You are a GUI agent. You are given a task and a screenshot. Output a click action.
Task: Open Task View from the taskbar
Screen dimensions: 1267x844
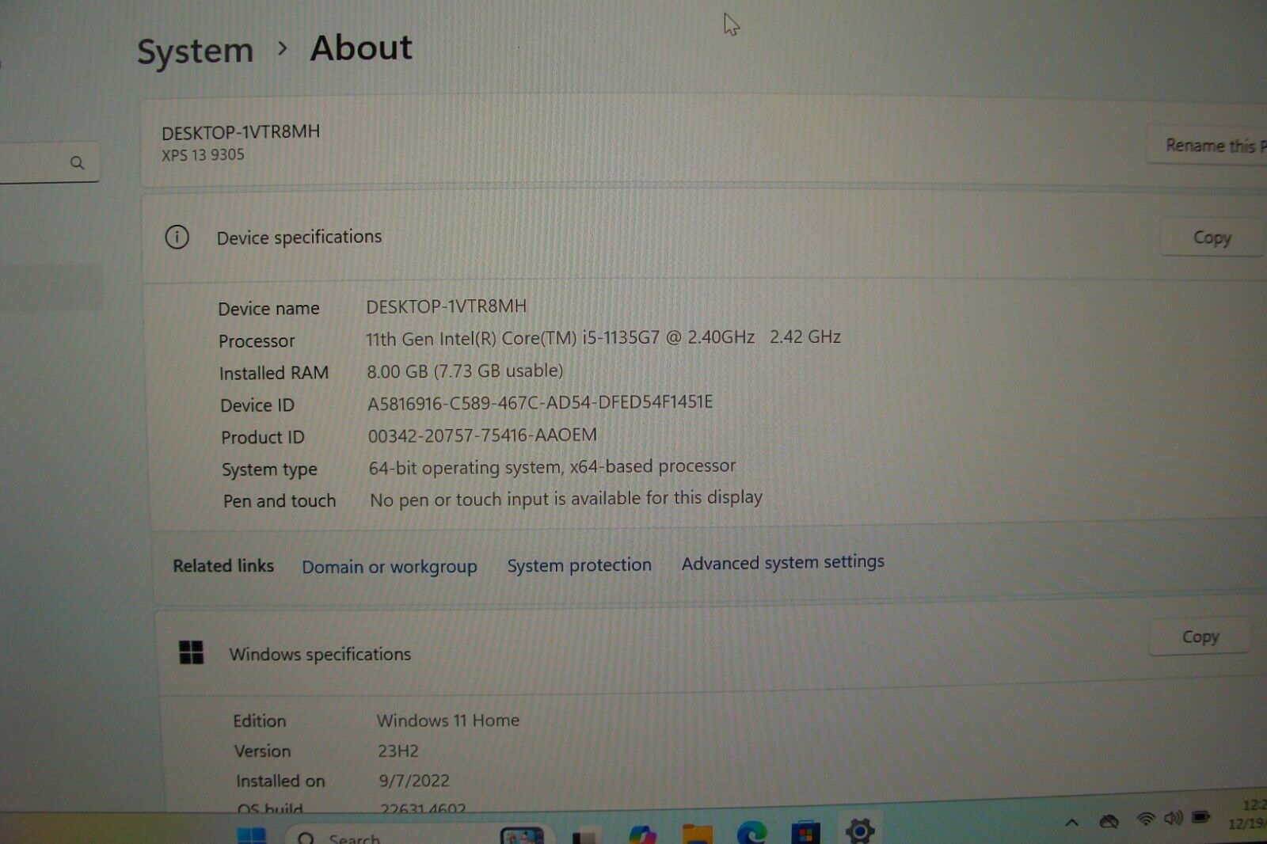point(585,836)
